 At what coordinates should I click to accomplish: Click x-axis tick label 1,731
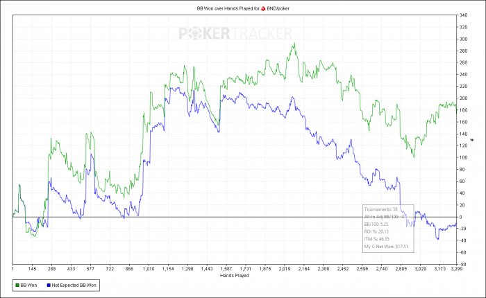click(246, 269)
